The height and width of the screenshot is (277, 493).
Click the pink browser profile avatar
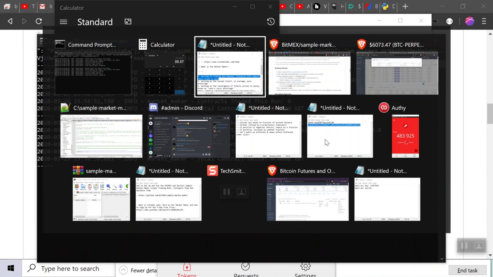click(470, 22)
